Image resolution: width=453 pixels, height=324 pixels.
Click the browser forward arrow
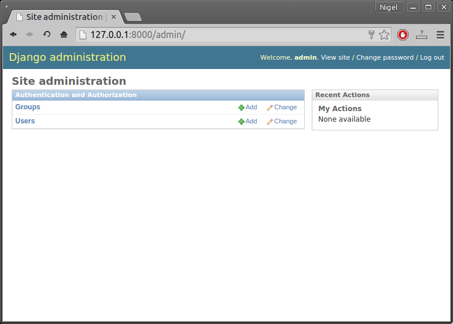29,35
